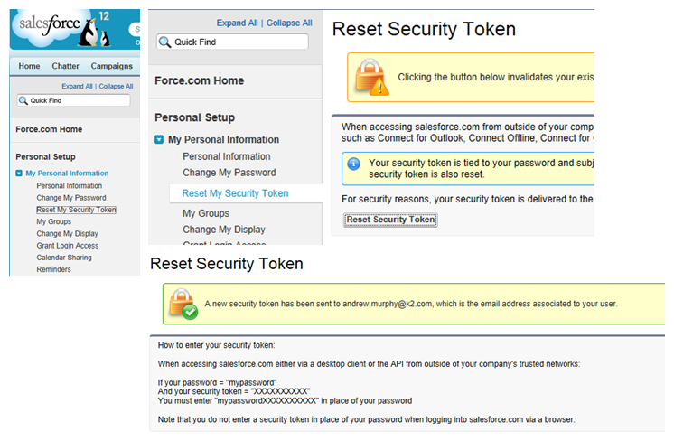Image resolution: width=674 pixels, height=441 pixels.
Task: Collapse My Personal Information in the smaller sidebar
Action: (19, 174)
